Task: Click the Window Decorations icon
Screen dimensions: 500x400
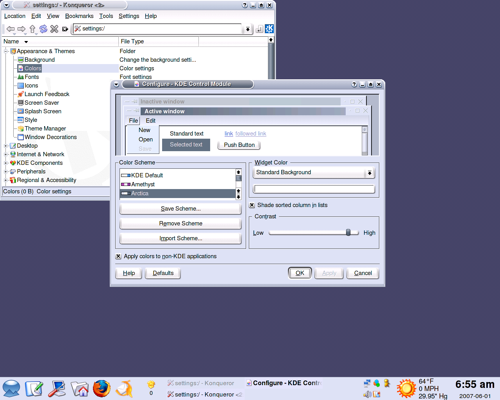Action: point(21,137)
